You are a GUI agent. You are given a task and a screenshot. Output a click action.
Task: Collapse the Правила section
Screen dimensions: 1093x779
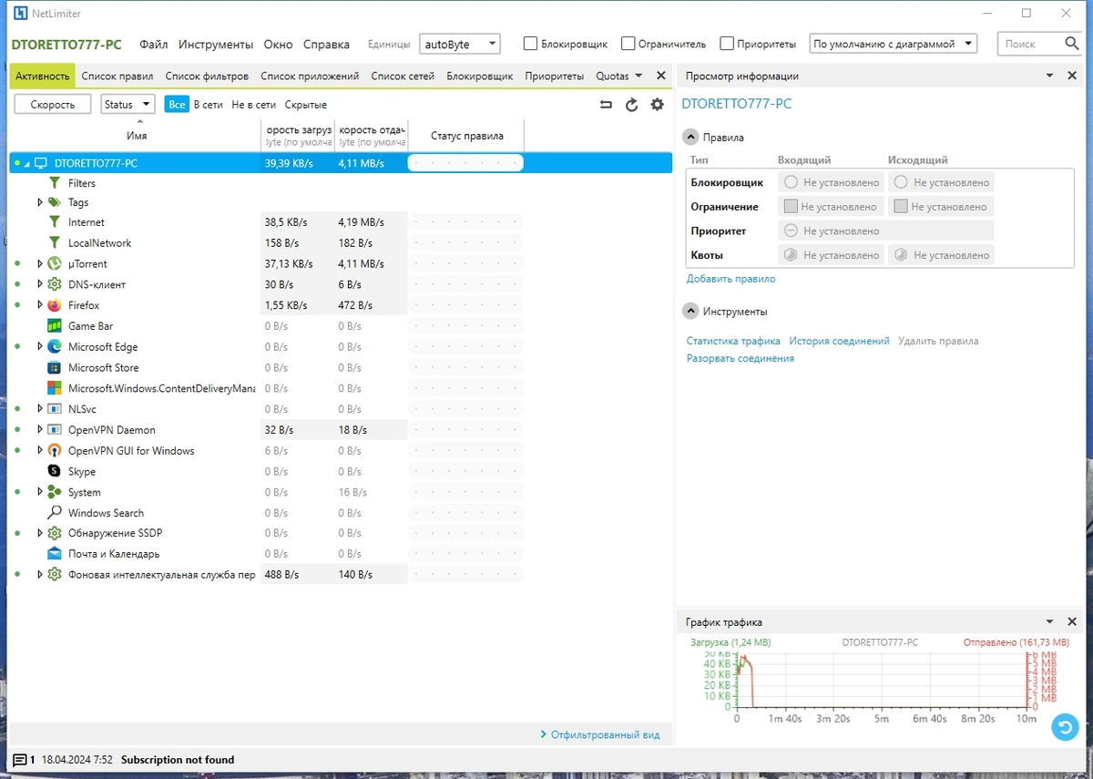click(690, 138)
